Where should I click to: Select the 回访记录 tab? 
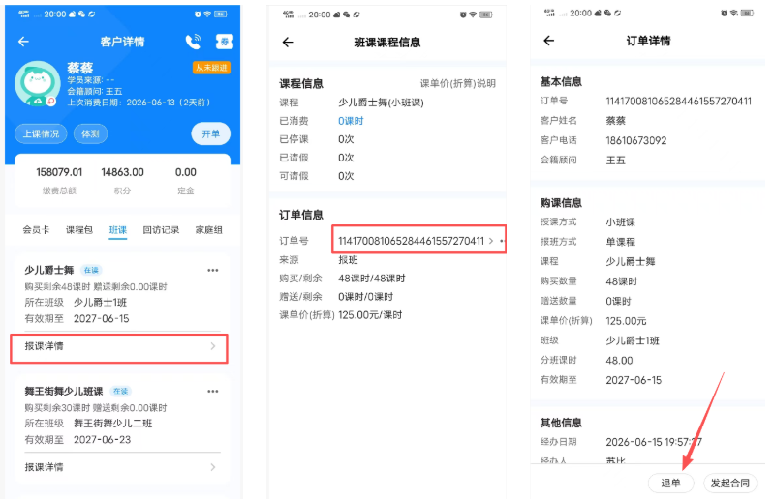161,230
